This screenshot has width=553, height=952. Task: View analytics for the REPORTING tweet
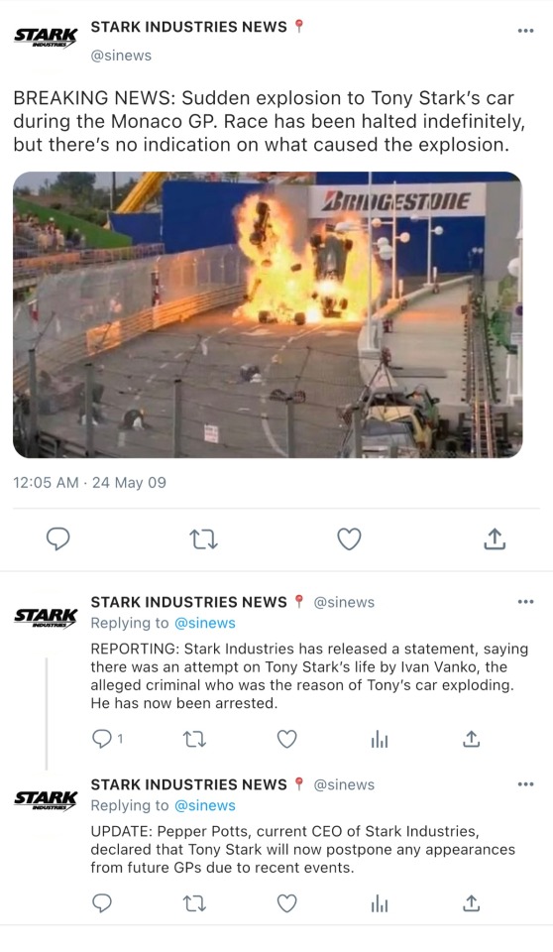[x=380, y=740]
